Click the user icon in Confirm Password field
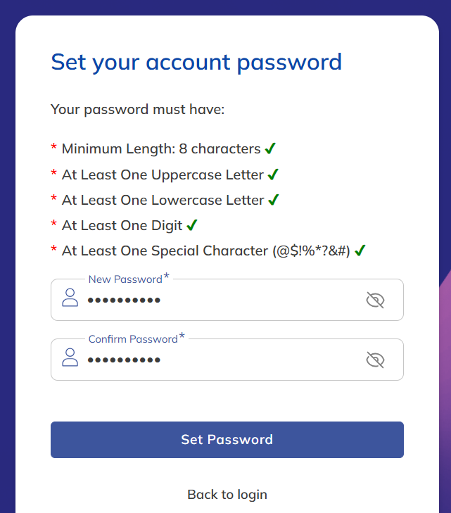The width and height of the screenshot is (451, 513). tap(70, 357)
